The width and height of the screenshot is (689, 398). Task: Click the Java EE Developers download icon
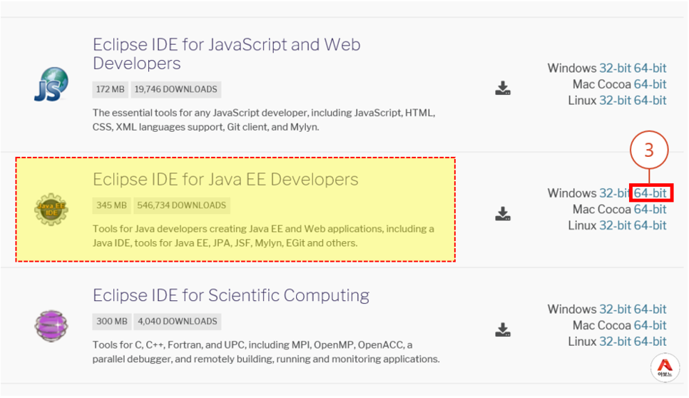pyautogui.click(x=503, y=214)
